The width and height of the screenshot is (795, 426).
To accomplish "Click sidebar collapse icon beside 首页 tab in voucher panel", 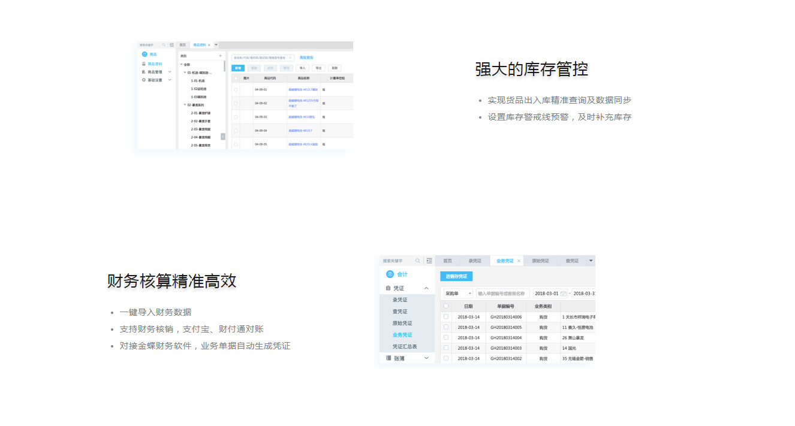I will pyautogui.click(x=429, y=261).
